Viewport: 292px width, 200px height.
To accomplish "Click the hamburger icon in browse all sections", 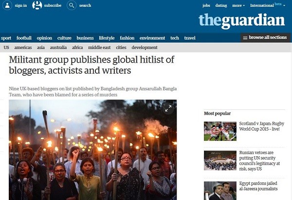I will tap(245, 38).
